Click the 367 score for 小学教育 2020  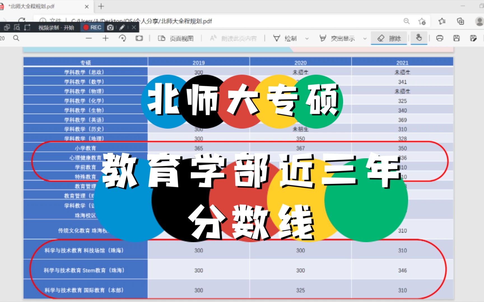click(x=301, y=148)
